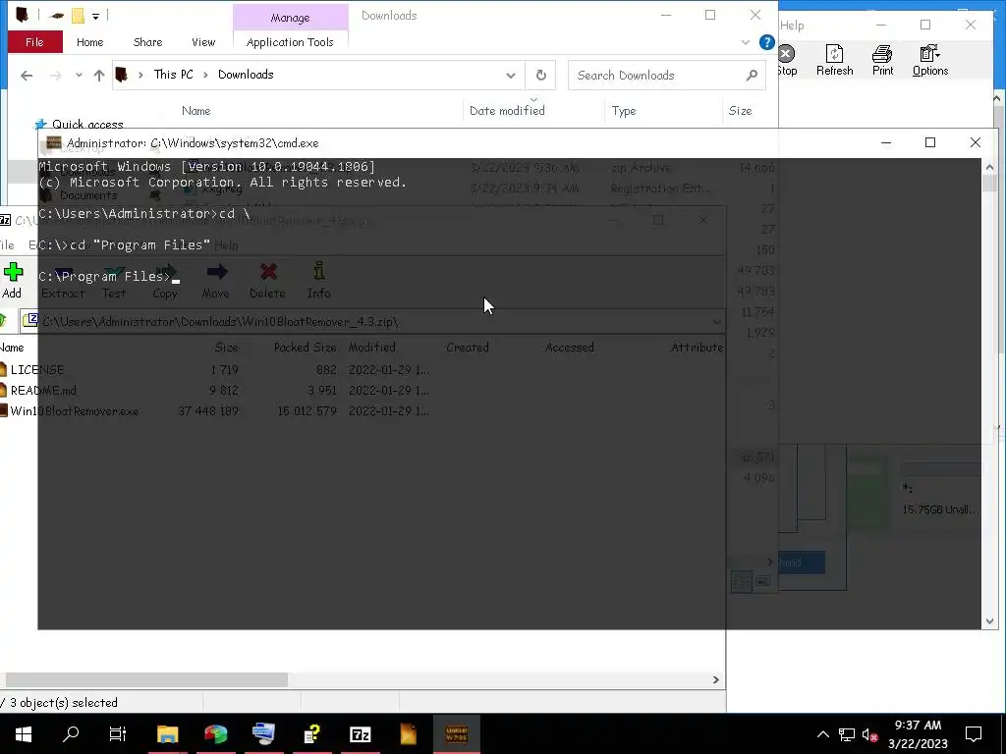The image size is (1006, 754).
Task: Click the network icon in system tray
Action: pyautogui.click(x=847, y=734)
